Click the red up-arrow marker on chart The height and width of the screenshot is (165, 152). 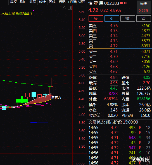pos(10,108)
